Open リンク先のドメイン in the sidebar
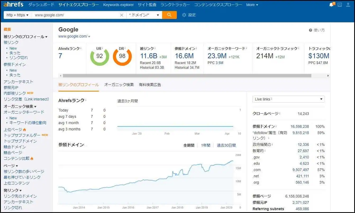The height and width of the screenshot is (213, 355). pyautogui.click(x=20, y=196)
